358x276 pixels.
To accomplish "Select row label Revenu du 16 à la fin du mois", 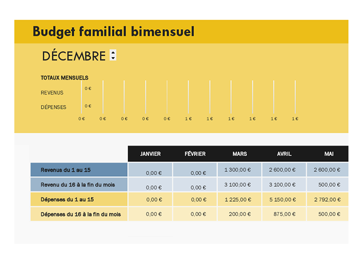I will click(79, 185).
